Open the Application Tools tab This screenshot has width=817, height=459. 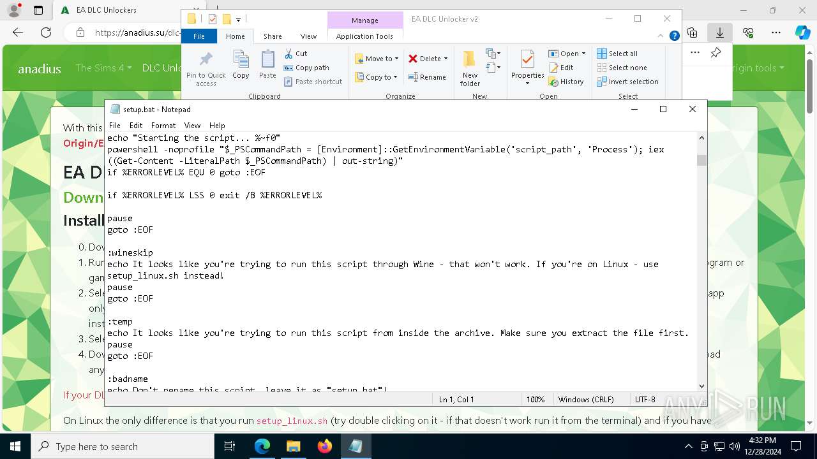[x=364, y=36]
